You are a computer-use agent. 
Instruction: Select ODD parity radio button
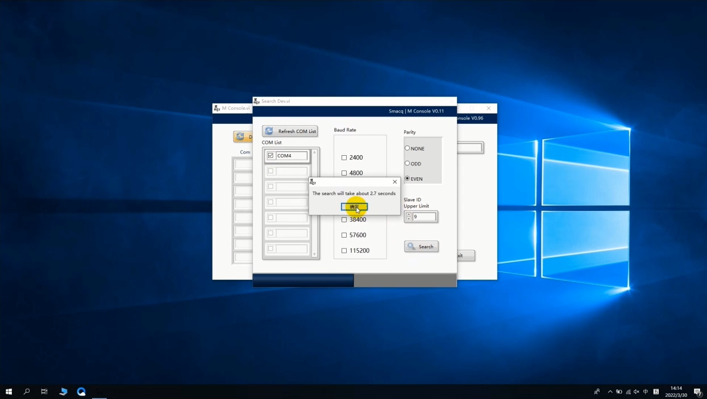(x=407, y=164)
